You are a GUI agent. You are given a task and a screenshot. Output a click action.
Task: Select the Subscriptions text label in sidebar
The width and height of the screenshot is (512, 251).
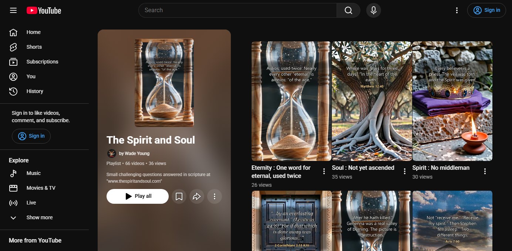click(43, 62)
